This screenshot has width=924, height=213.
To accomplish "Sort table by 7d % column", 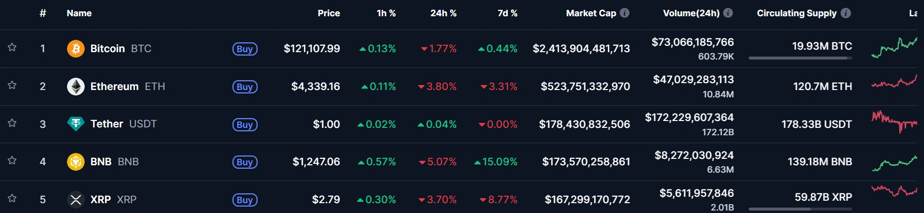I will point(507,13).
